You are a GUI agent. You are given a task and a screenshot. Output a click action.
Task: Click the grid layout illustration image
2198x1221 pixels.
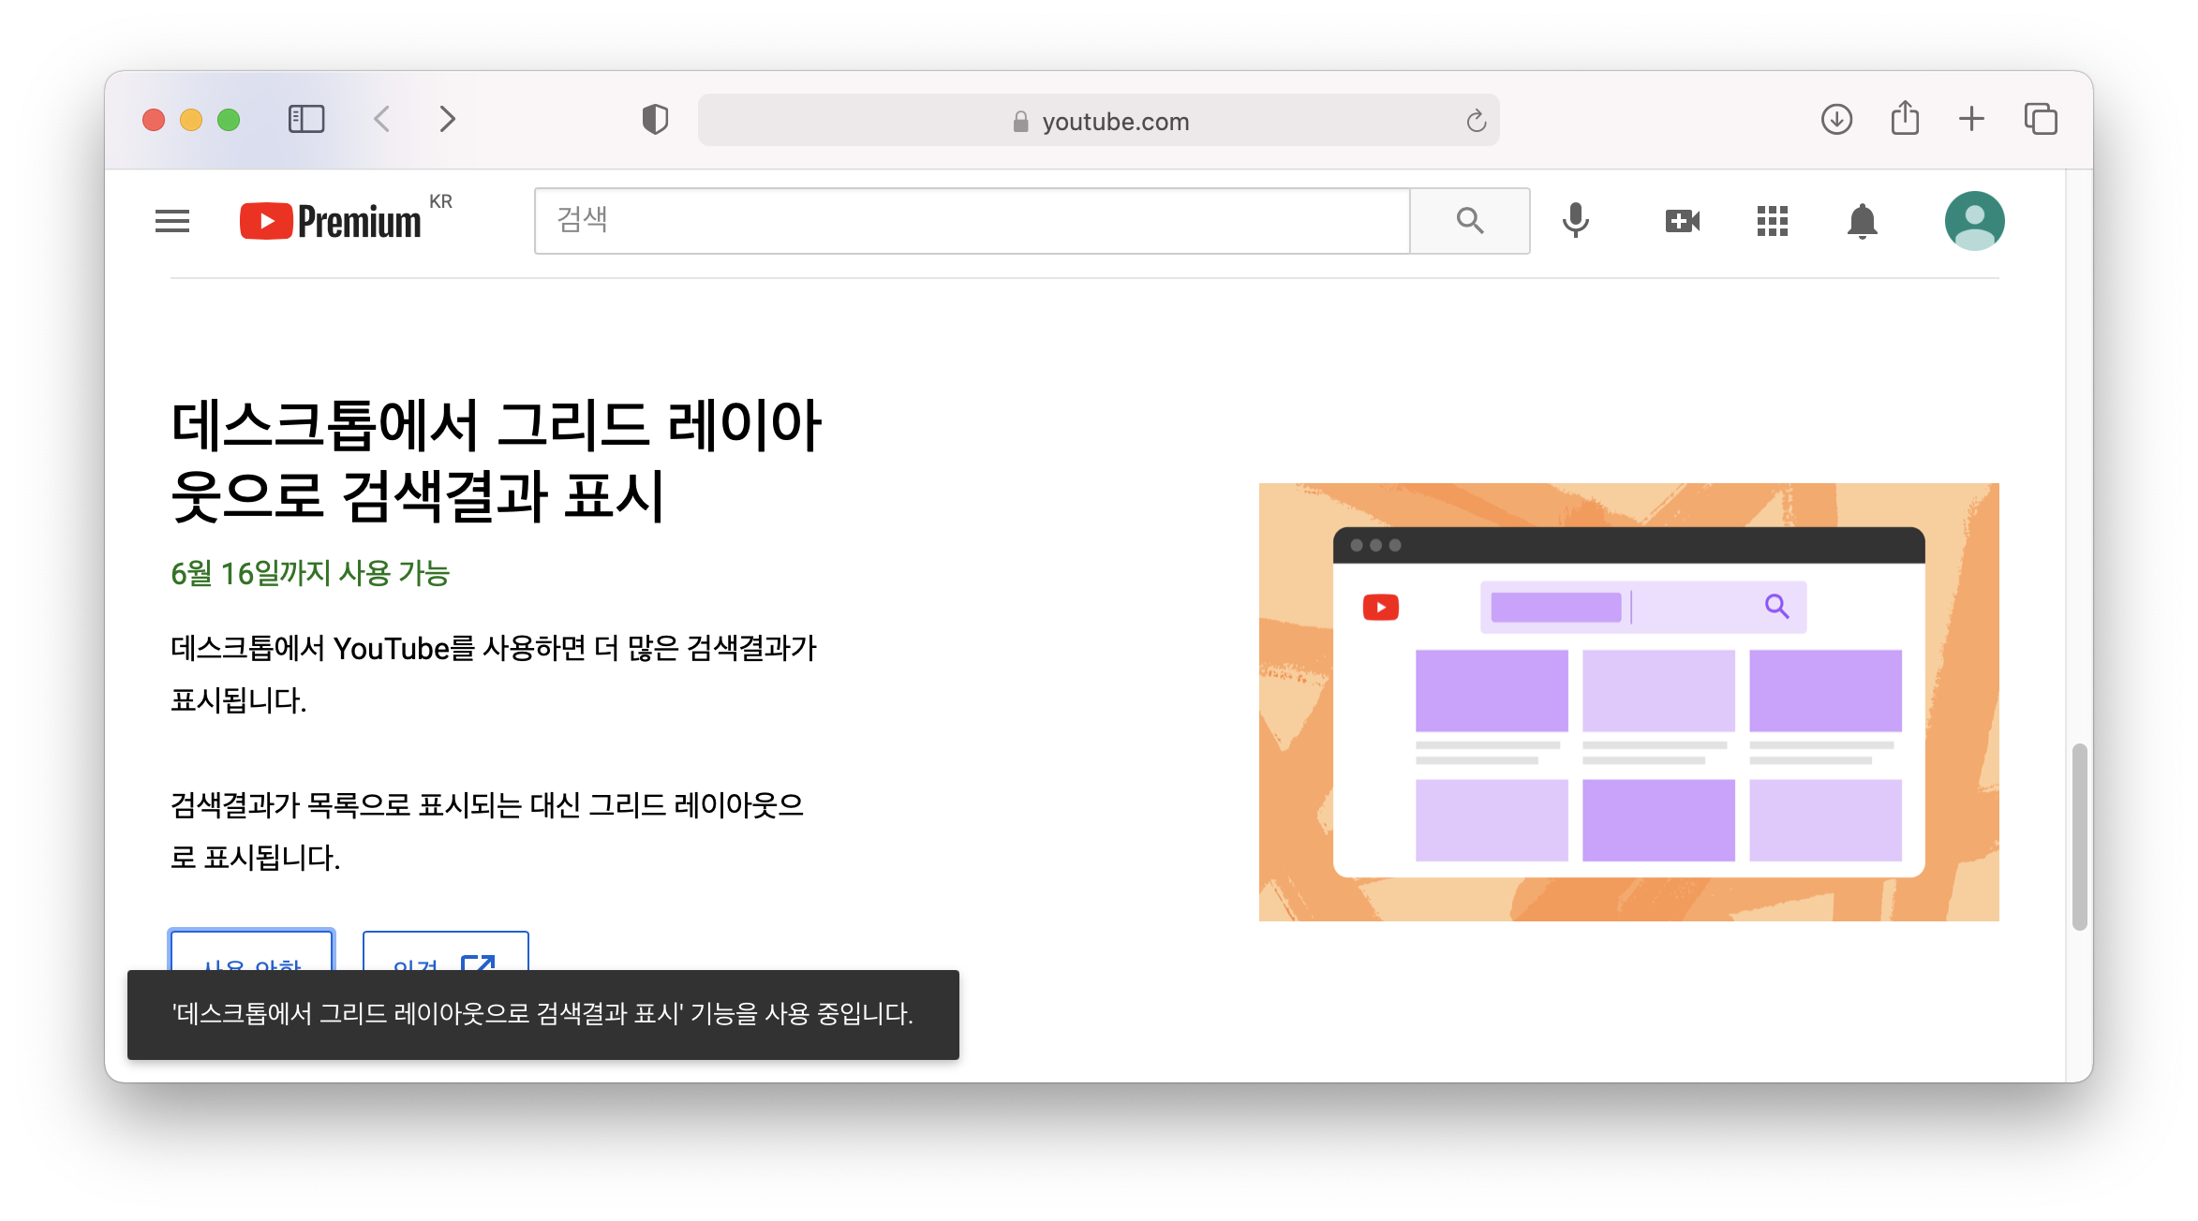(x=1628, y=701)
